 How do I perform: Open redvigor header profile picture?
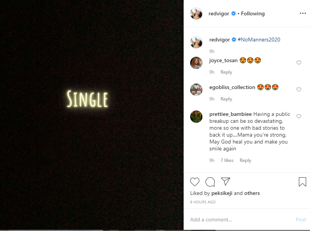click(196, 13)
